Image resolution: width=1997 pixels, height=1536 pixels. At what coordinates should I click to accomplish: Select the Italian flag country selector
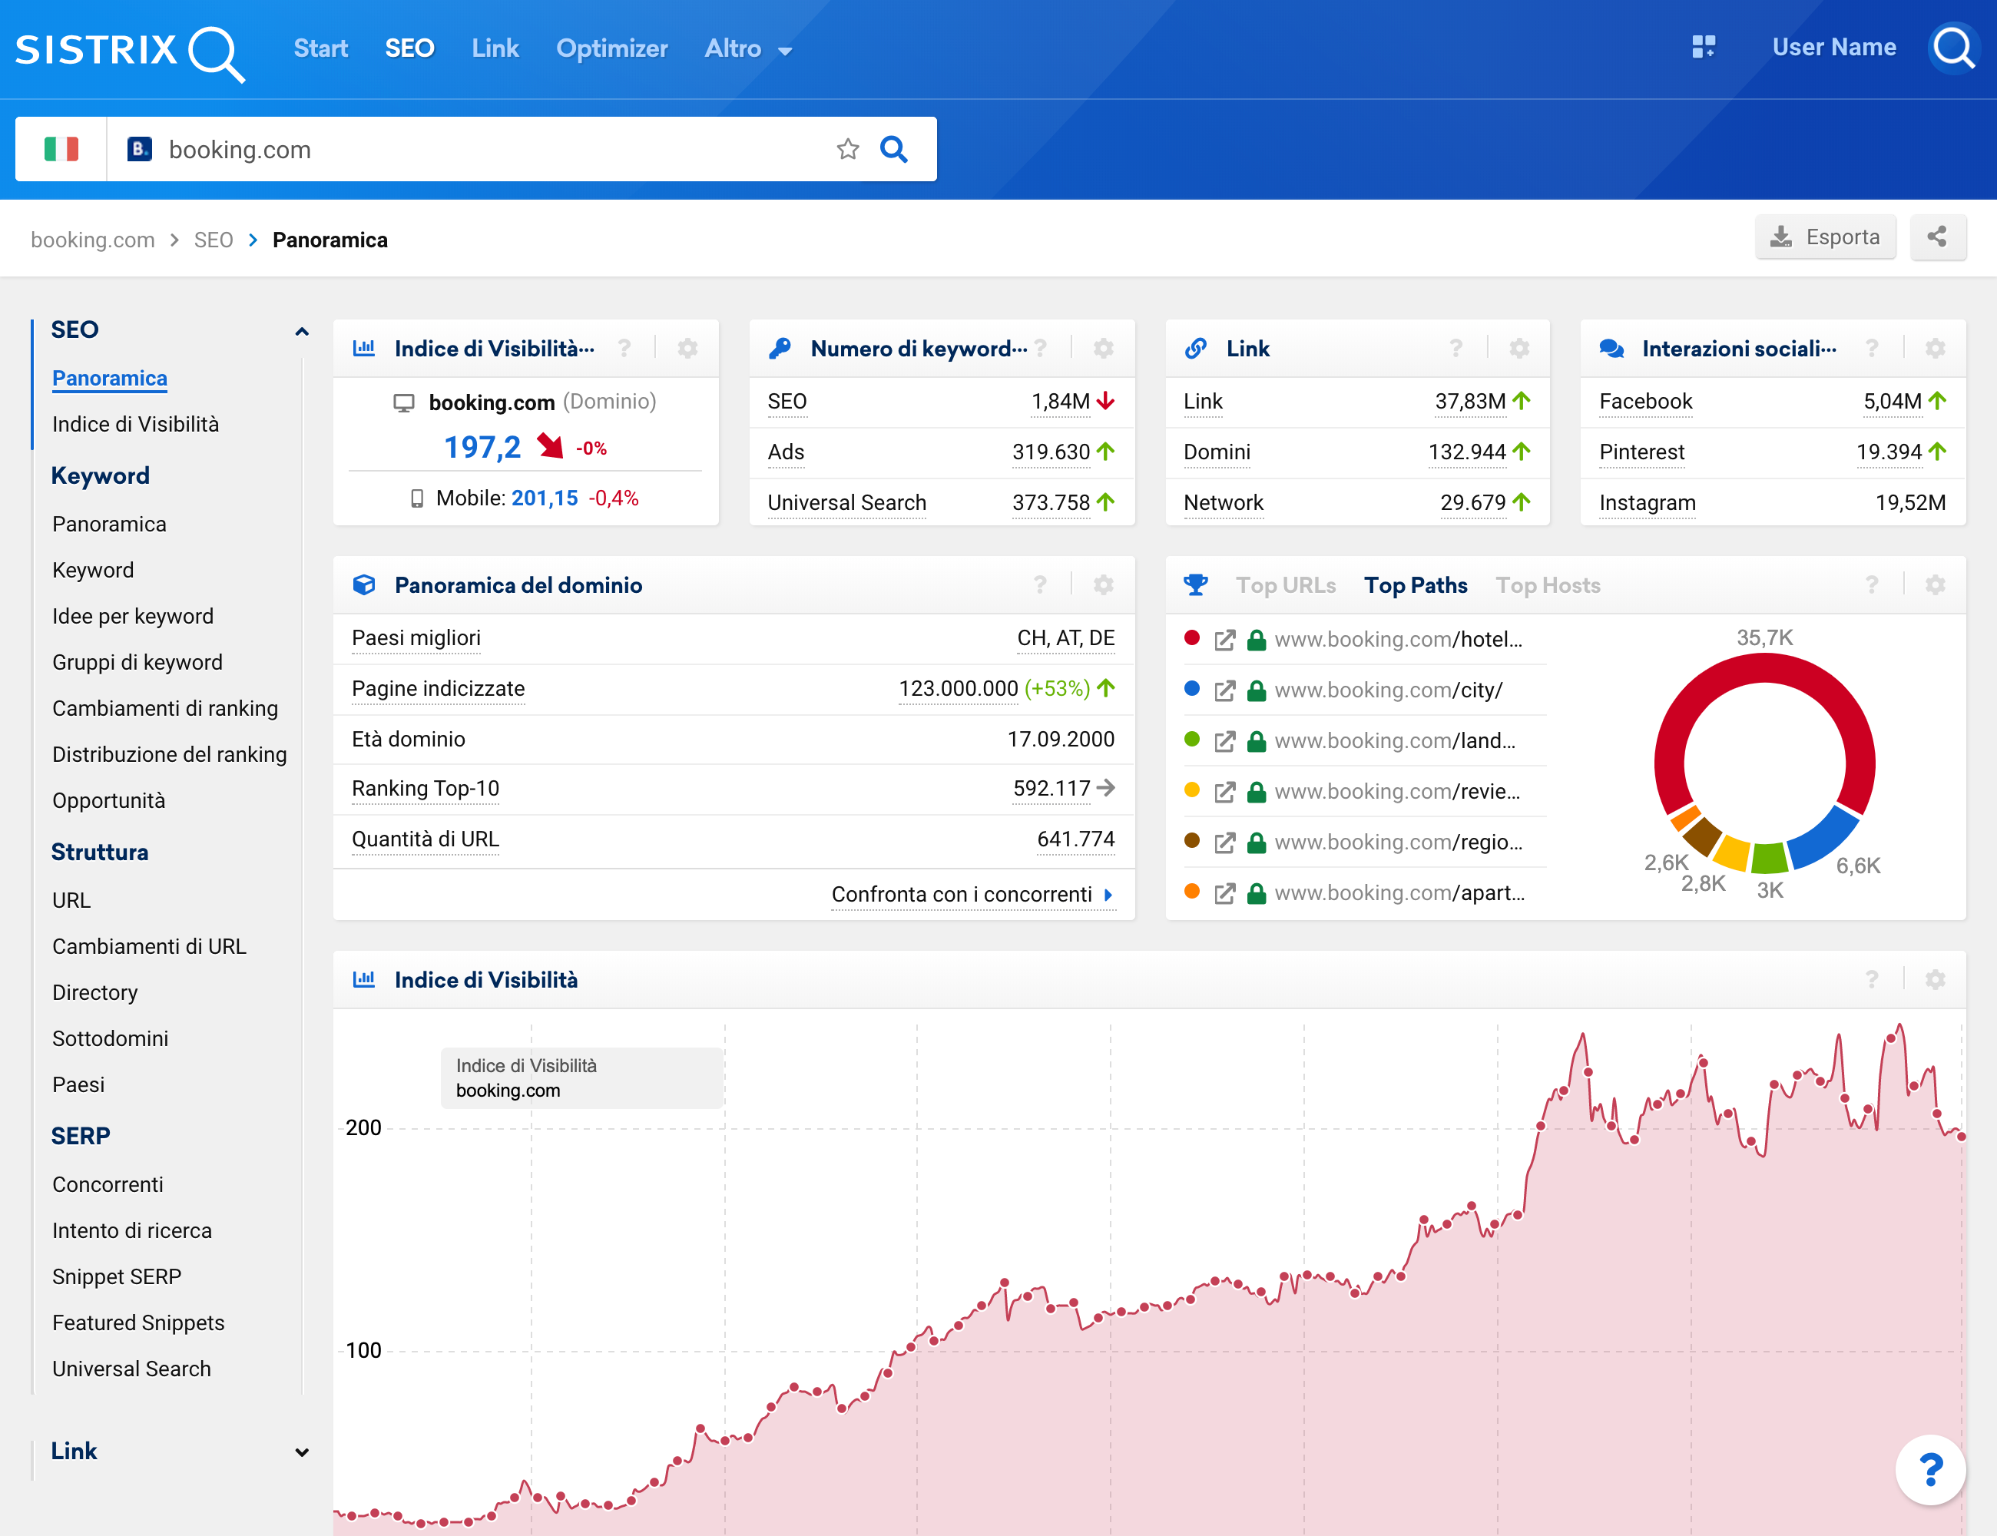click(x=61, y=149)
